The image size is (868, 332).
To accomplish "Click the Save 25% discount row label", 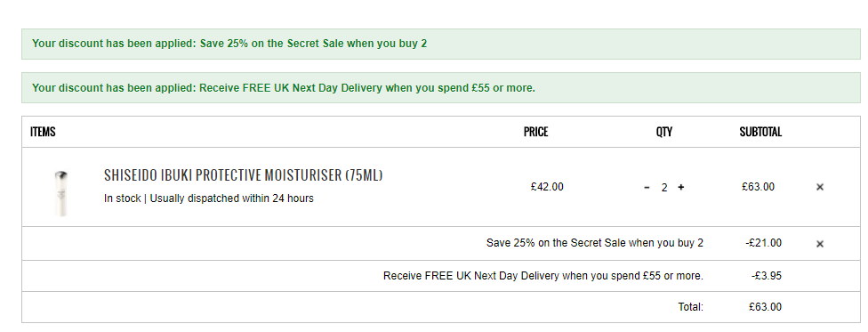I will [x=595, y=243].
